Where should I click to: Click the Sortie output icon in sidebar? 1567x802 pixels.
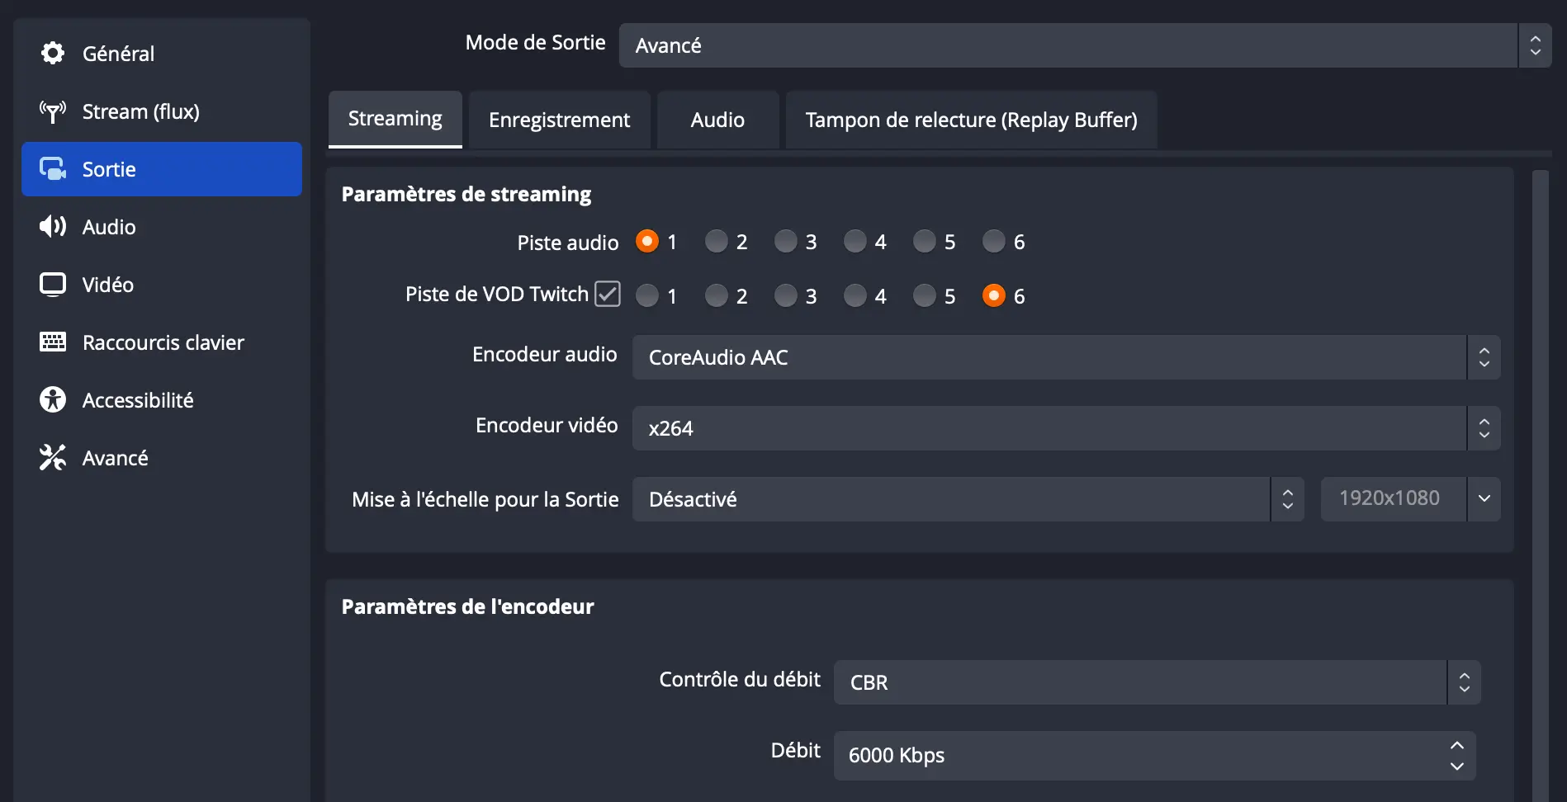[52, 168]
